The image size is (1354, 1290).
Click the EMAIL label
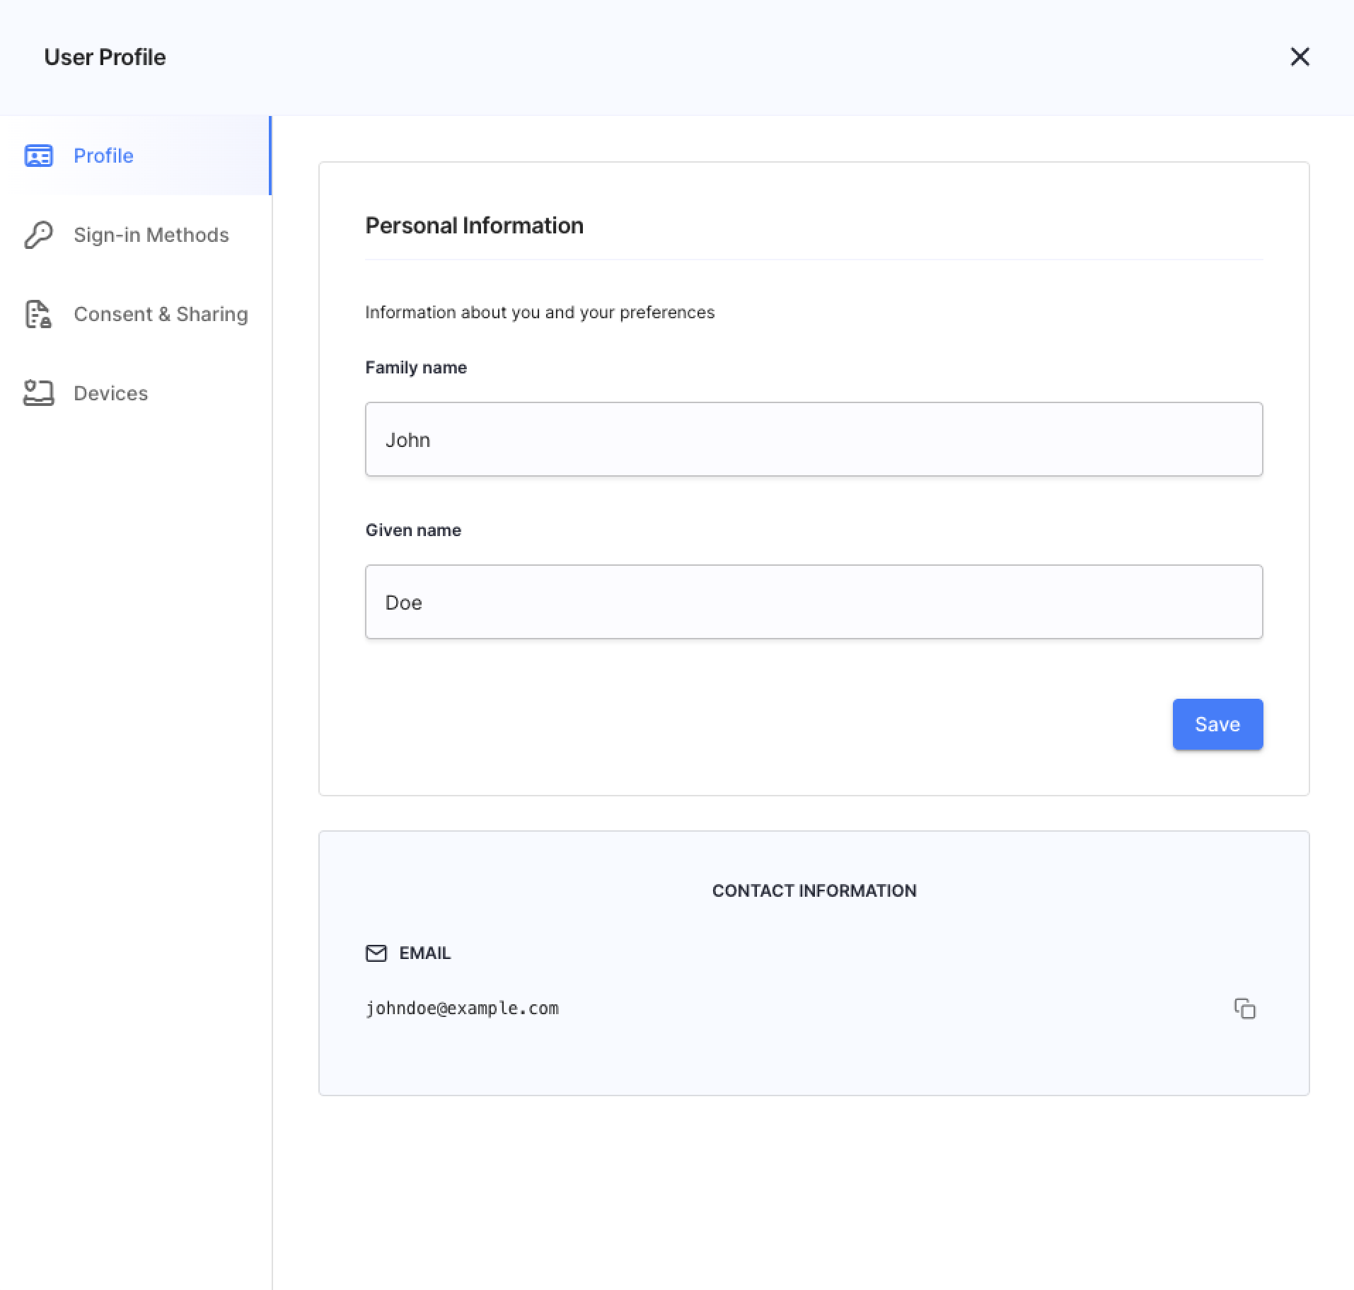424,953
